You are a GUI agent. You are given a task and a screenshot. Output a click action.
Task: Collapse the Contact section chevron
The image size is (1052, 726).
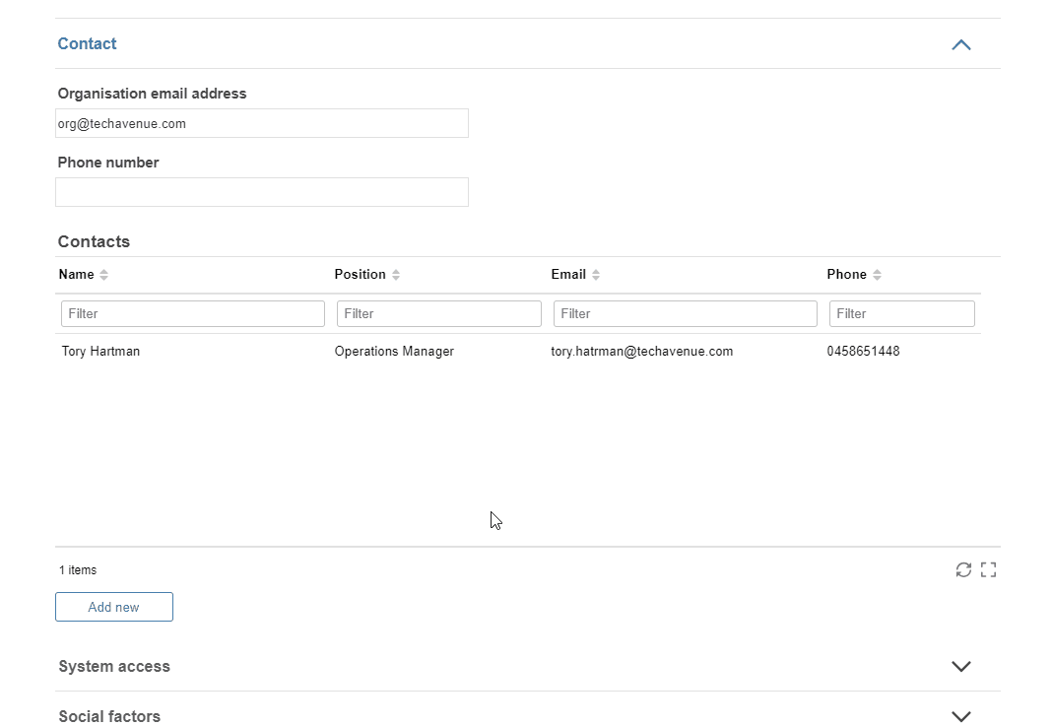(961, 45)
